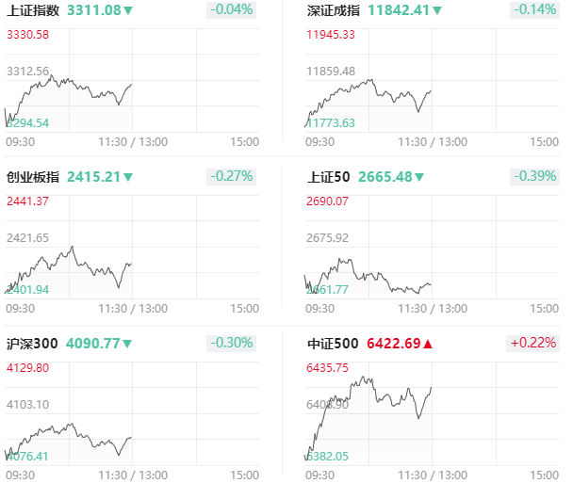573x483 pixels.
Task: Open the 上证指数 index title
Action: click(x=33, y=10)
